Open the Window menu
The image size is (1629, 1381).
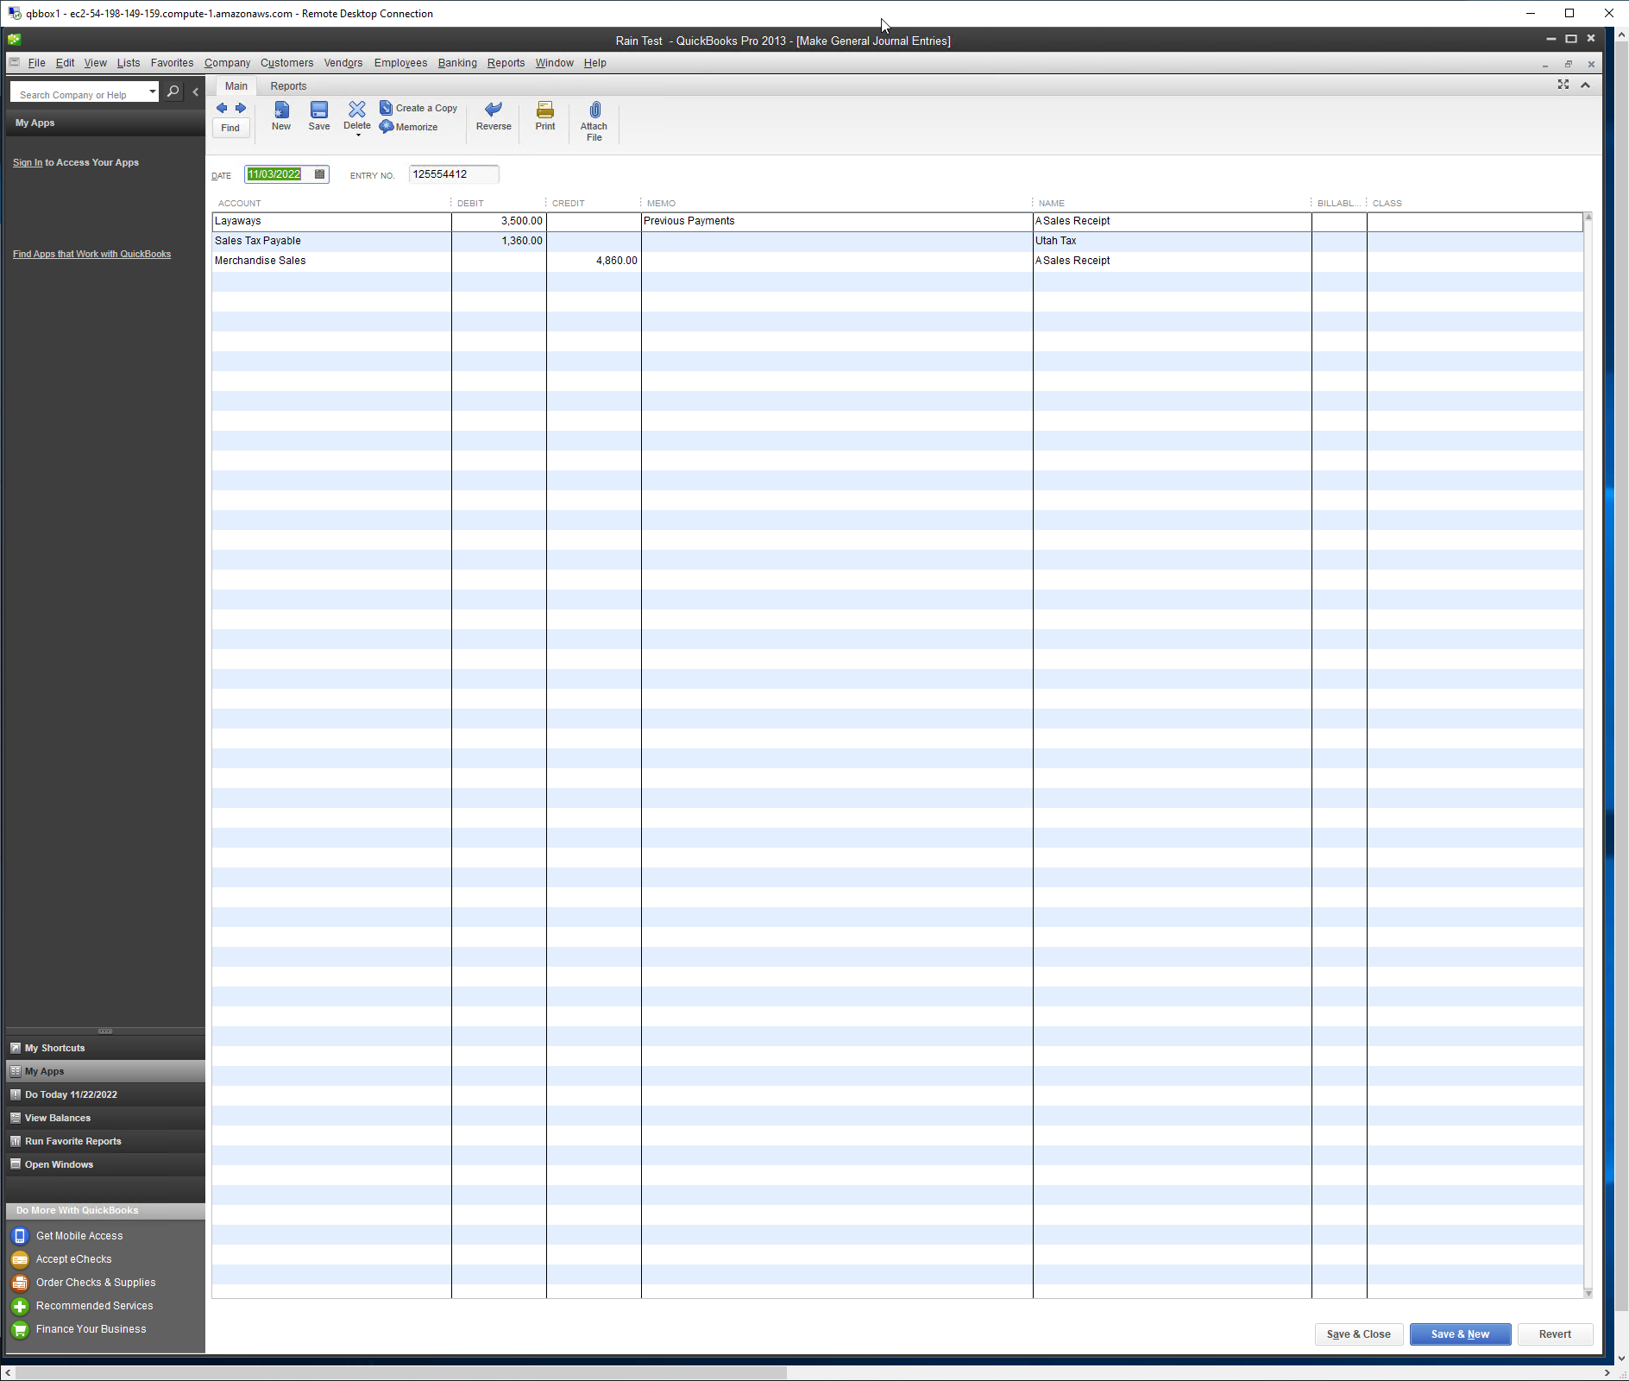554,63
